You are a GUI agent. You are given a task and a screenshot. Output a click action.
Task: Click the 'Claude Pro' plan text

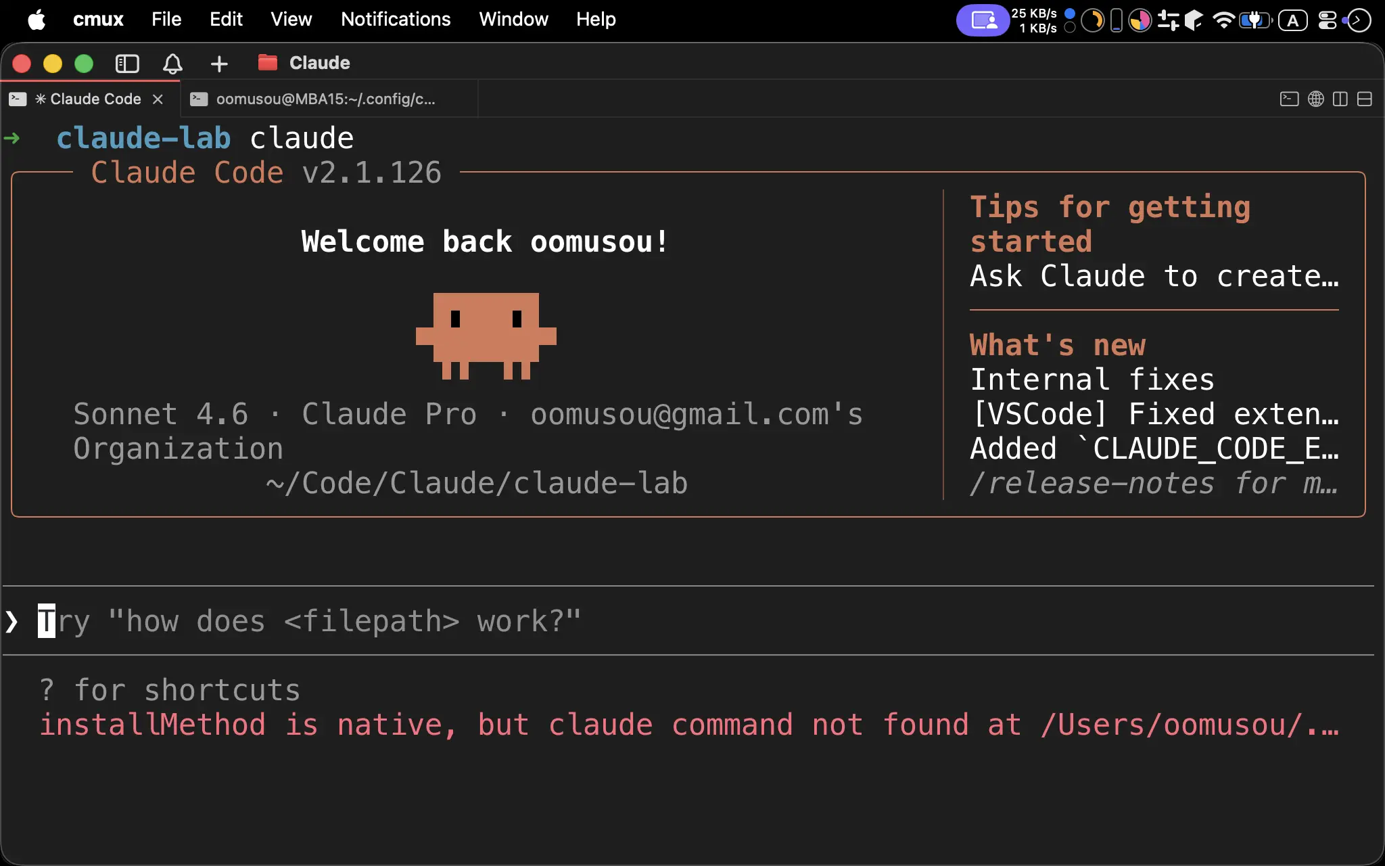point(390,414)
